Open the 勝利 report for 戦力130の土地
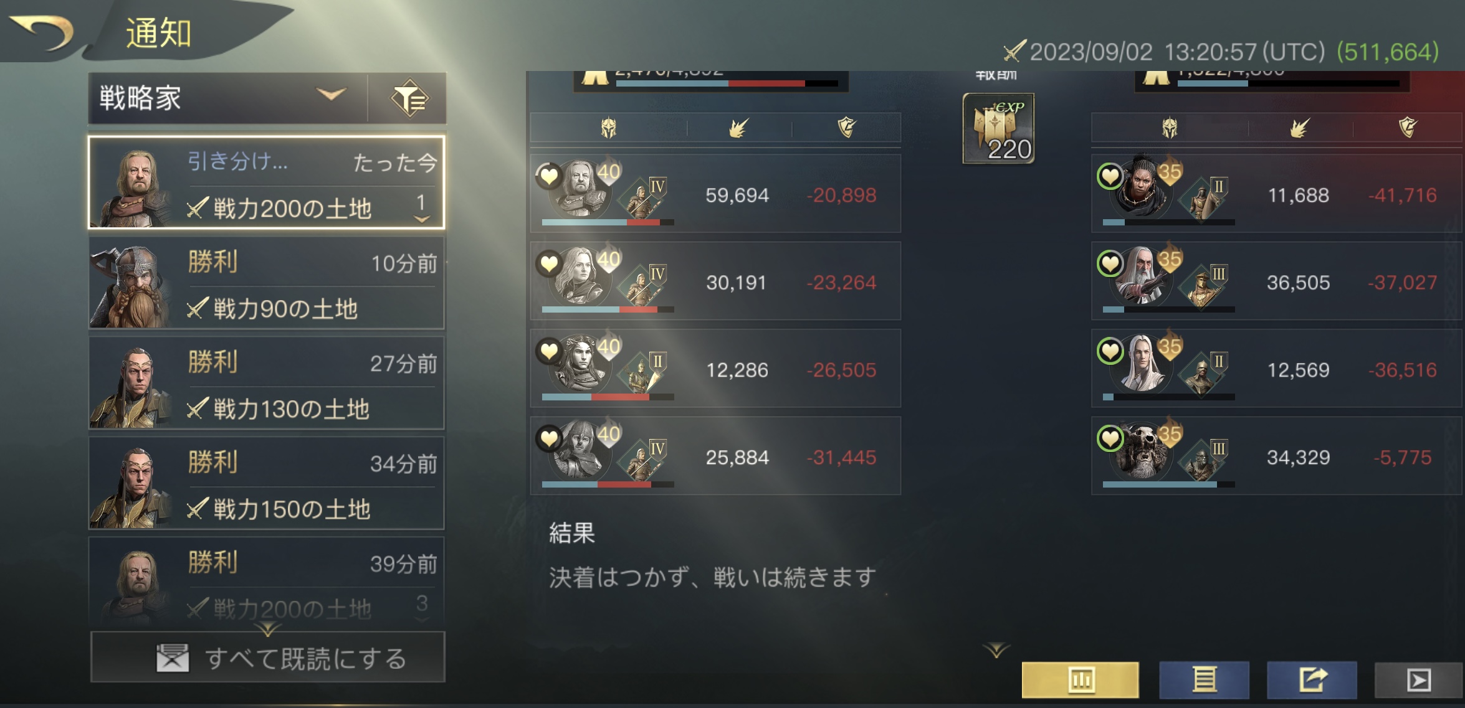The width and height of the screenshot is (1465, 708). coord(267,383)
